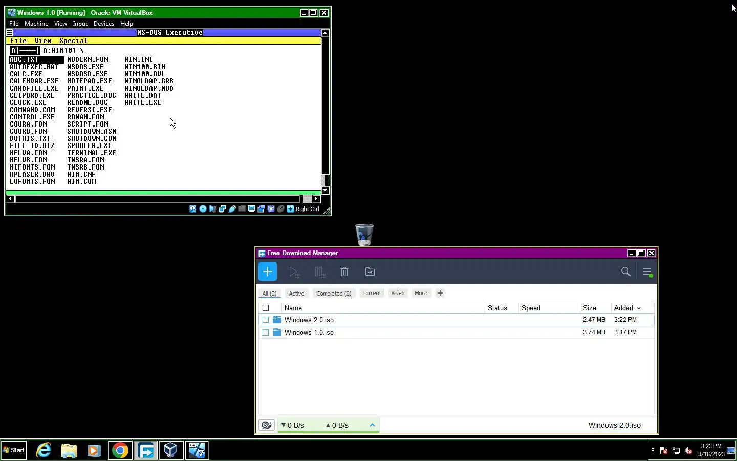Viewport: 737px width, 461px height.
Task: Open Windows Explorer folder from taskbar
Action: [x=69, y=450]
